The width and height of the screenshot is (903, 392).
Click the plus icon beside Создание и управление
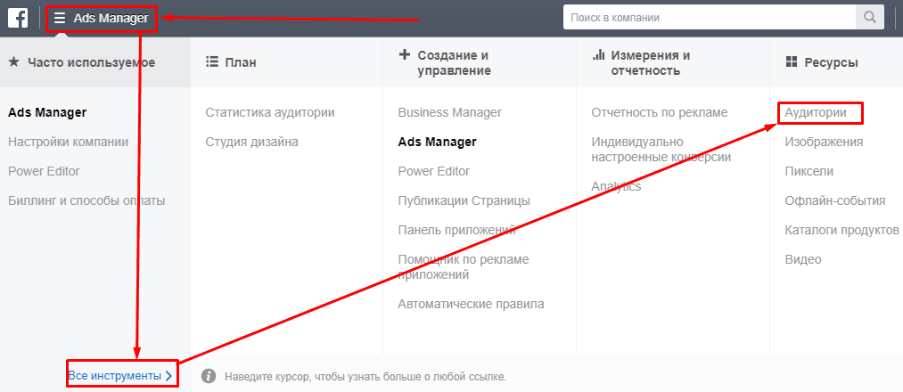pyautogui.click(x=405, y=55)
